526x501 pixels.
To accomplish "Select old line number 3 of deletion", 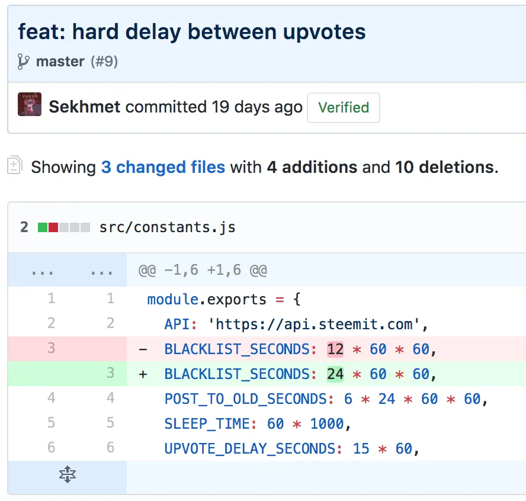I will (x=51, y=348).
